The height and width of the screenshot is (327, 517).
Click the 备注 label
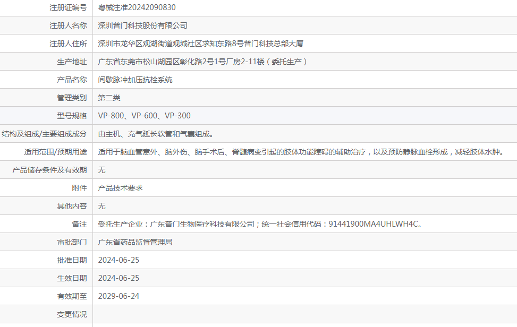(80, 224)
